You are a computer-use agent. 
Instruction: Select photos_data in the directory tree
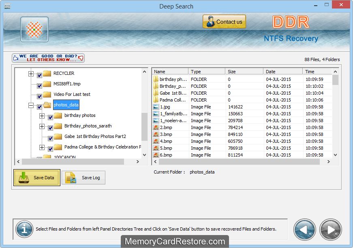[66, 105]
